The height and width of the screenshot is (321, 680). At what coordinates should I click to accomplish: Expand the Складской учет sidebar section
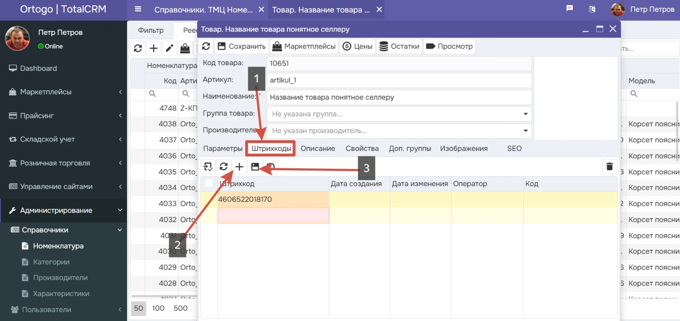point(63,139)
